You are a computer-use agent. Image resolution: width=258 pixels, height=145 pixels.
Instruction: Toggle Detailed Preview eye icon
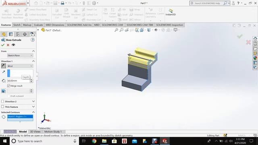click(13, 45)
